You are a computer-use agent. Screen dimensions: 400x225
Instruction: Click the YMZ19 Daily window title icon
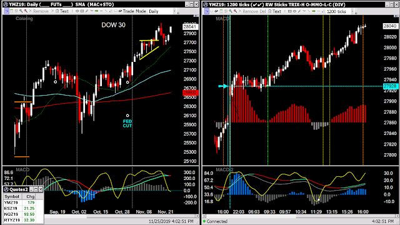tap(6, 4)
